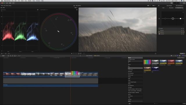186x105 pixels.
Task: Toggle the Inspector panel visibility button
Action: coord(178,3)
